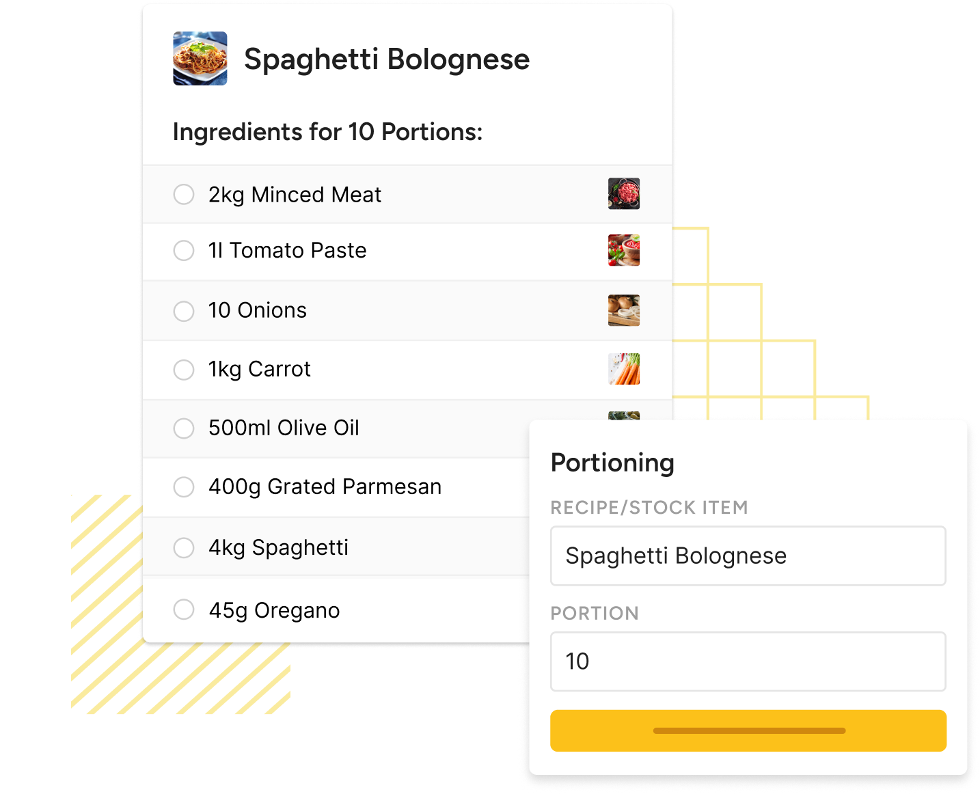This screenshot has height=794, width=980.
Task: Tick the 45g Oregano circle
Action: pyautogui.click(x=184, y=610)
